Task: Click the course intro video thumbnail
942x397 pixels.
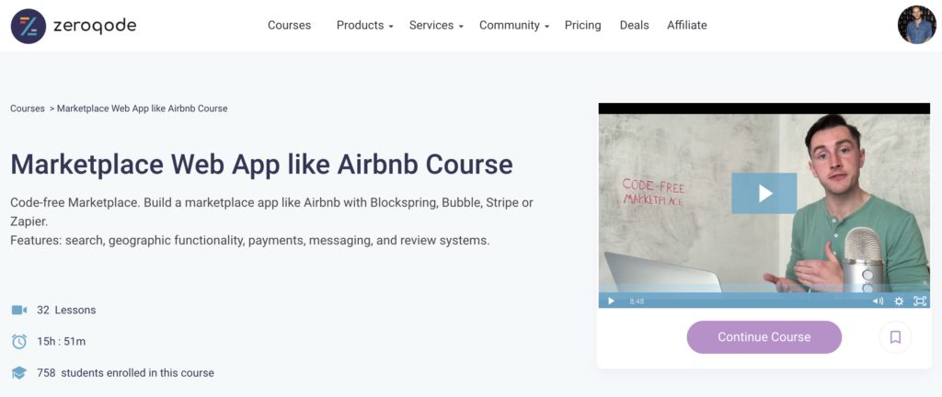Action: click(764, 205)
